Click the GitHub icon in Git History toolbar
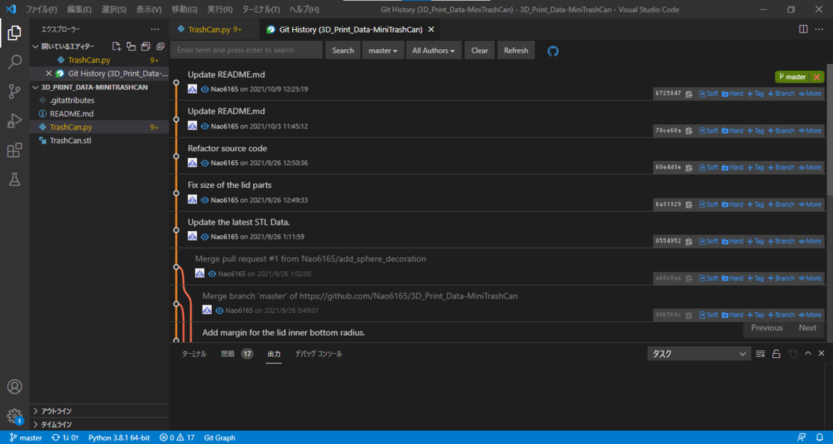Screen dimensions: 833x444 553,51
